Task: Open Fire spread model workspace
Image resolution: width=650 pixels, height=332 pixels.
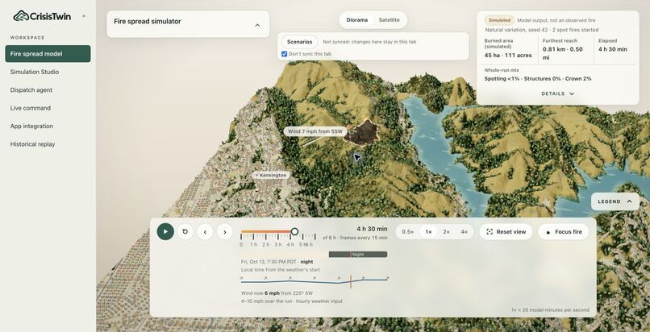Action: 48,54
